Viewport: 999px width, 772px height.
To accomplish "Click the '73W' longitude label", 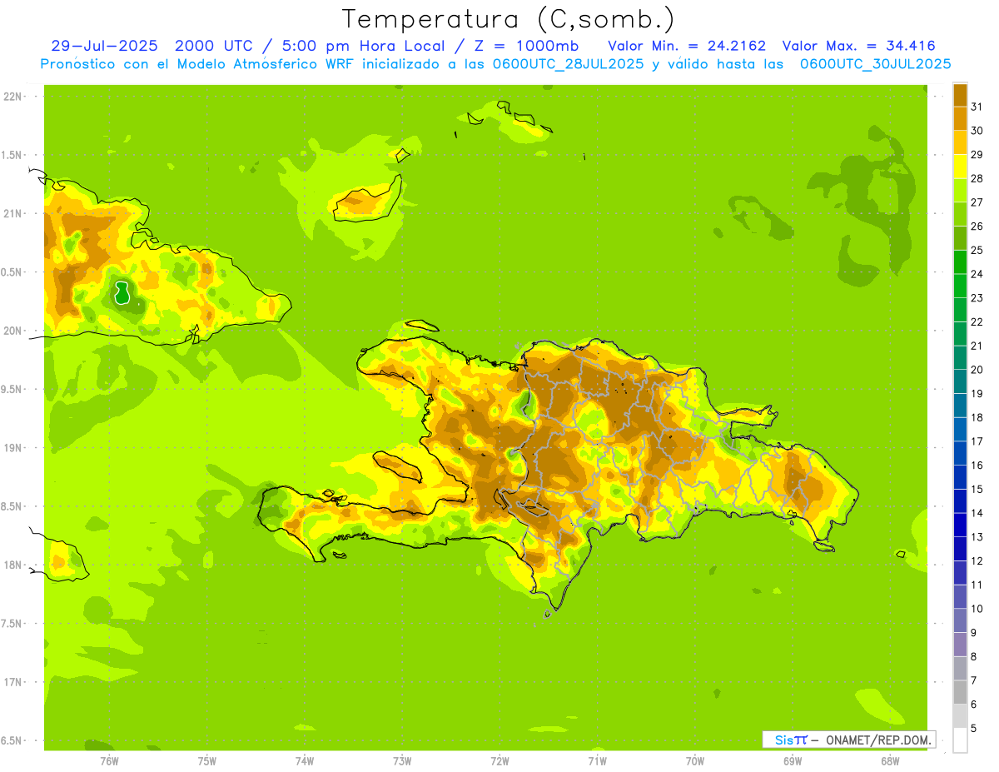I will [x=402, y=761].
